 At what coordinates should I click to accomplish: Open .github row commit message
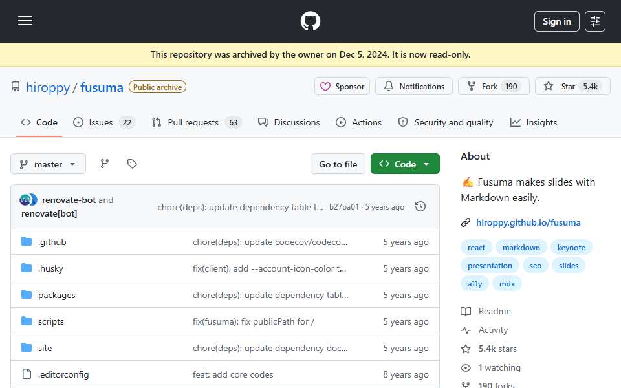270,242
